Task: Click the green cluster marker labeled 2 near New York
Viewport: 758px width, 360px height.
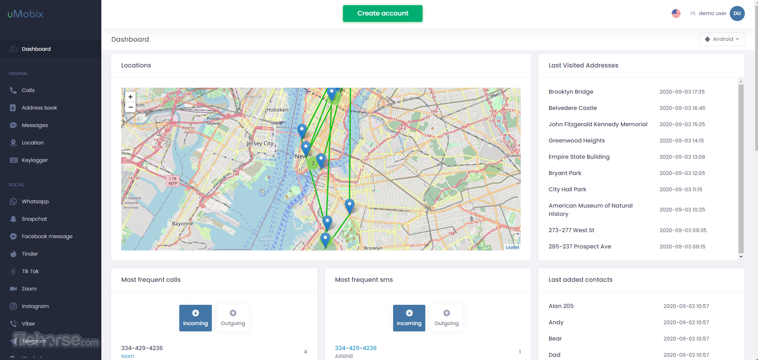Action: click(313, 163)
